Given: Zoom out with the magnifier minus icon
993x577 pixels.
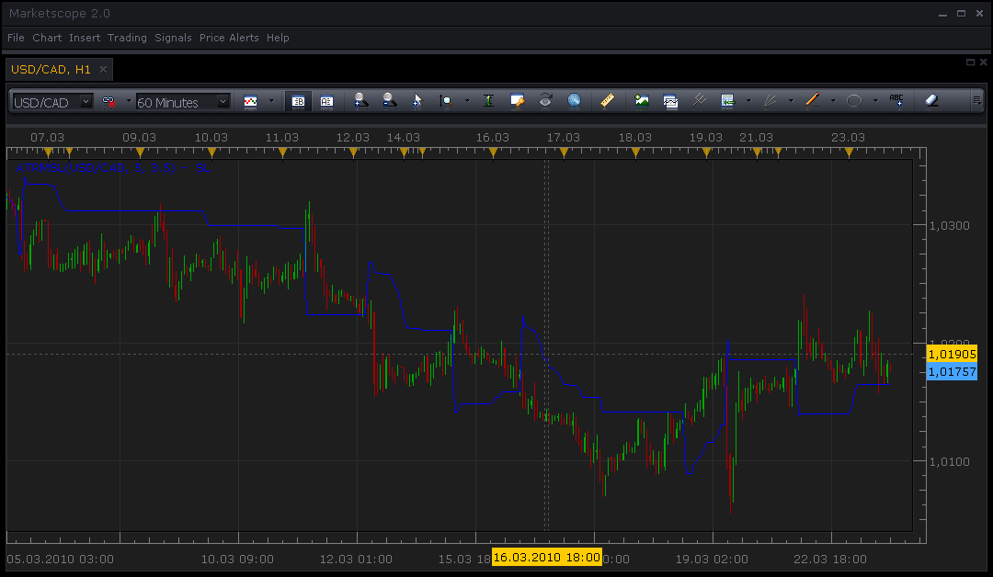Looking at the screenshot, I should click(x=389, y=100).
